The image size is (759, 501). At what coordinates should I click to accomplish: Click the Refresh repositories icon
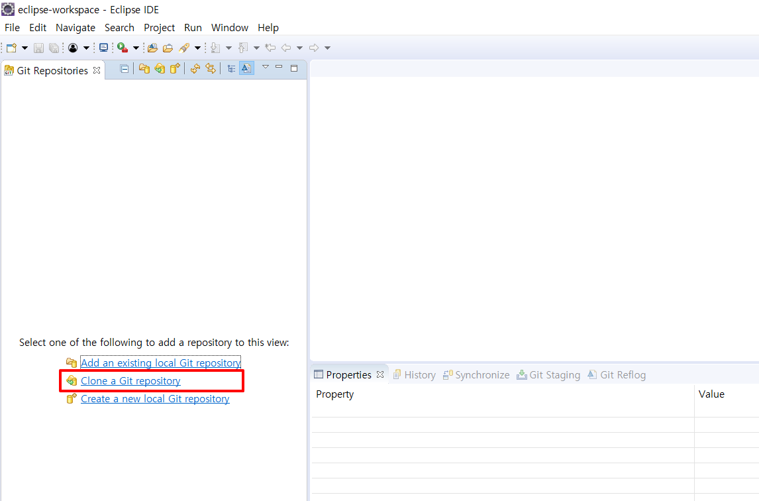pyautogui.click(x=195, y=69)
